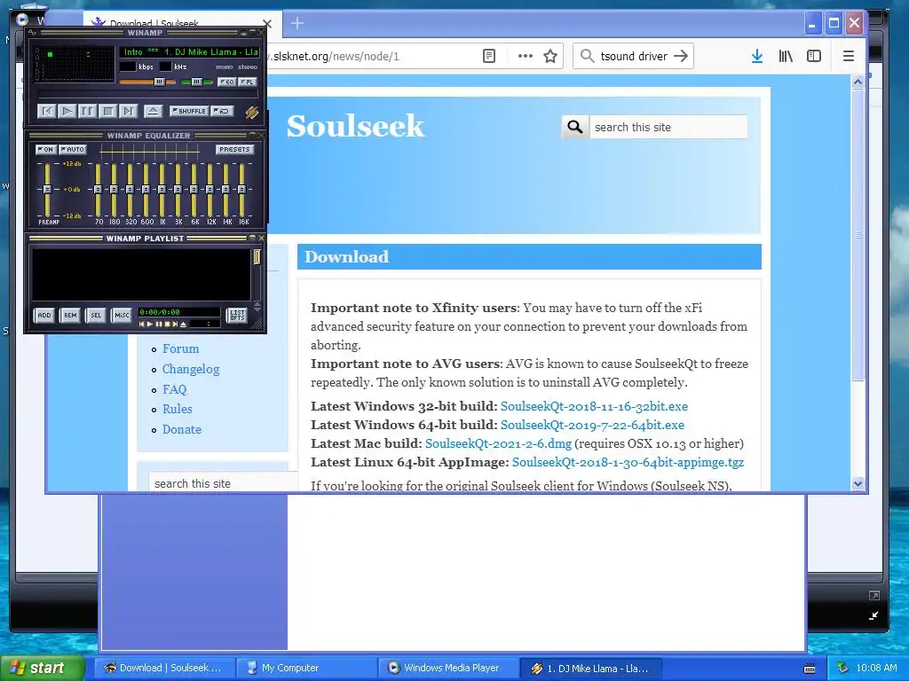
Task: Click the Winamp visualizer display
Action: (78, 64)
